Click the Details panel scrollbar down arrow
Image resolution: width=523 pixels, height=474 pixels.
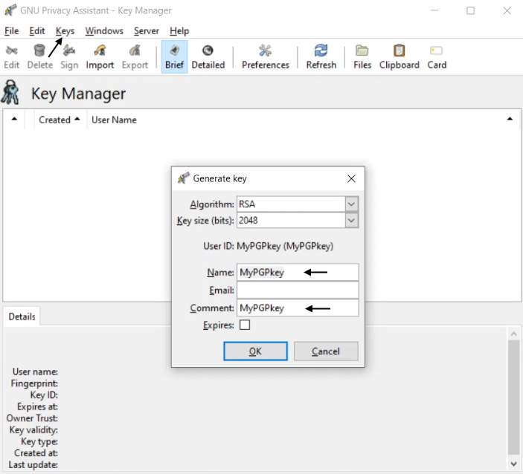[513, 464]
